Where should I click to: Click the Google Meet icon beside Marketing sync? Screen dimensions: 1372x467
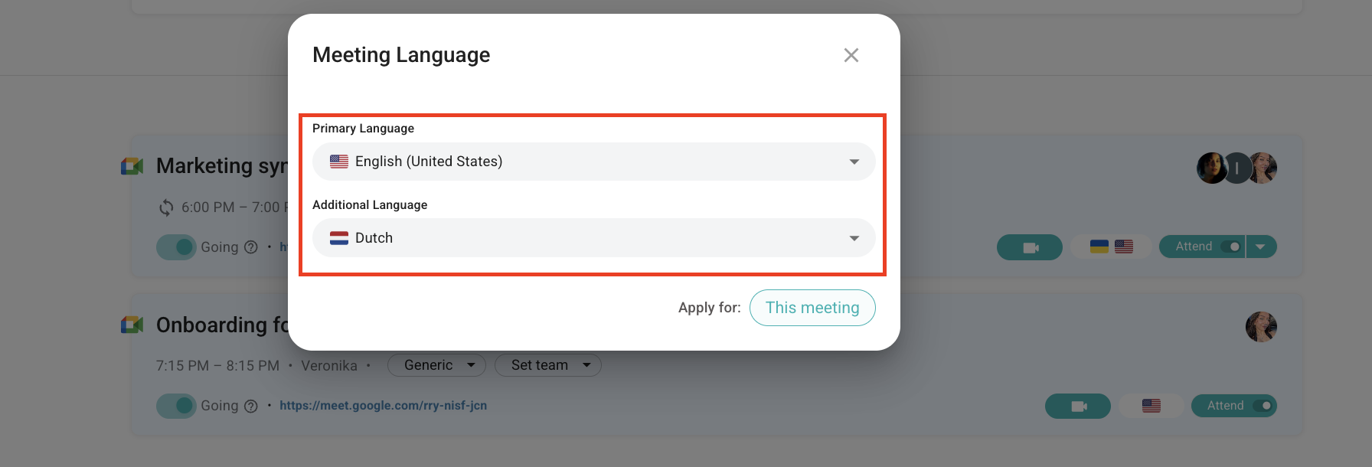point(132,166)
